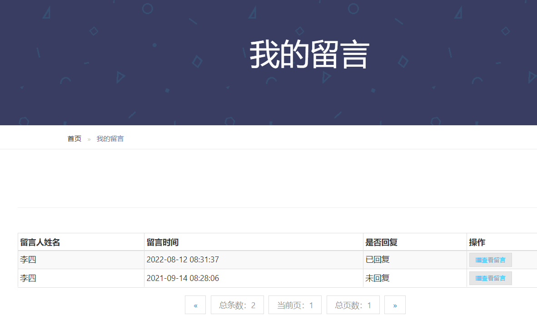The height and width of the screenshot is (315, 537).
Task: Click the 总条数: 2 pagination control
Action: point(237,305)
